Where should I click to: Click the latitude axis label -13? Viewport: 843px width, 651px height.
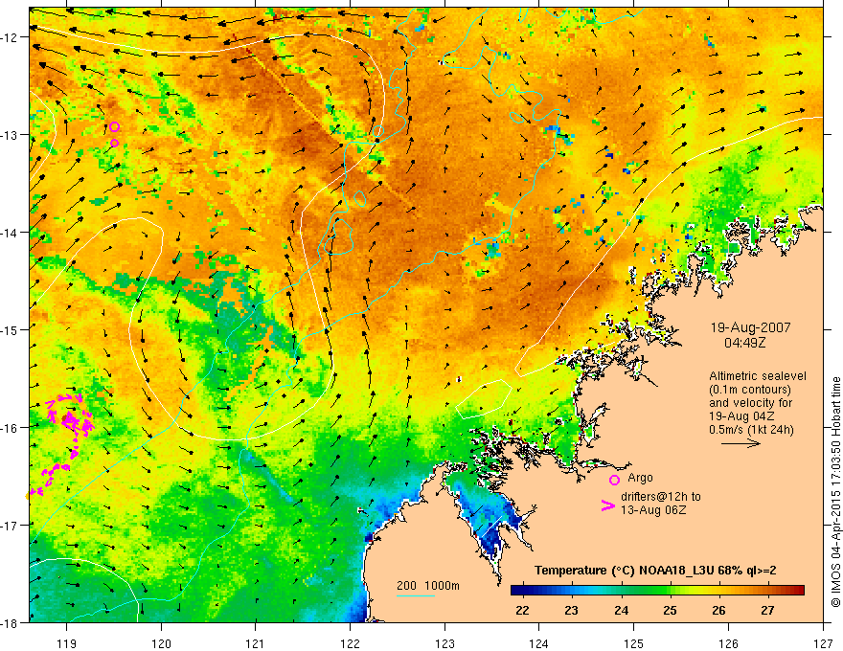pos(11,135)
